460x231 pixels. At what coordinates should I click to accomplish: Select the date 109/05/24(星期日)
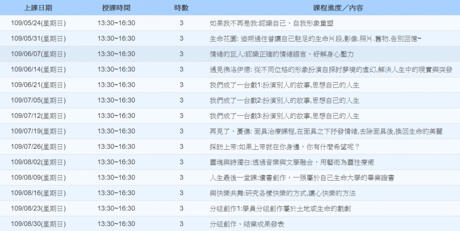pos(38,23)
